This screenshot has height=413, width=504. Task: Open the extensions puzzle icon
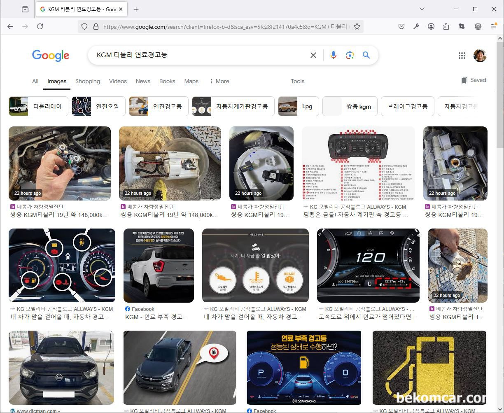point(446,26)
